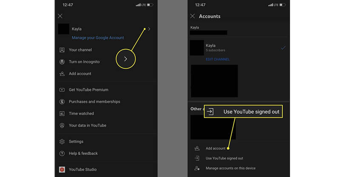Open Help & feedback

(x=83, y=153)
